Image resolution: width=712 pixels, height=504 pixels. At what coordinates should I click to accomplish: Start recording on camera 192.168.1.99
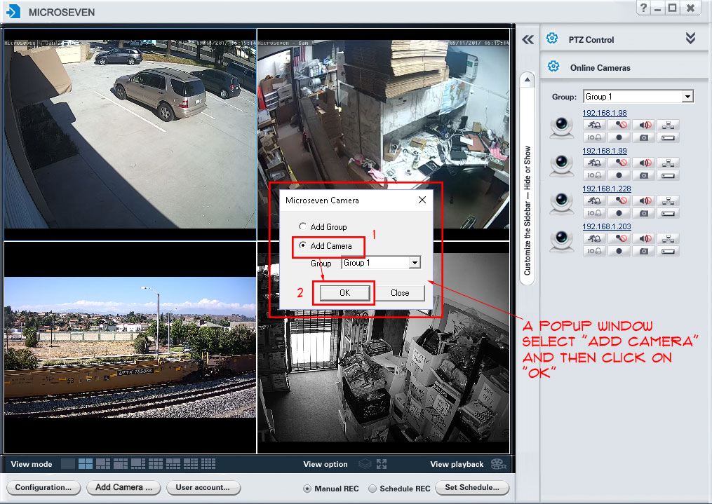point(619,175)
